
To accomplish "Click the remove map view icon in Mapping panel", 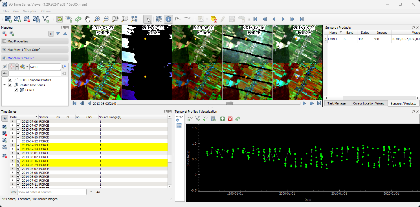I will (x=5, y=34).
